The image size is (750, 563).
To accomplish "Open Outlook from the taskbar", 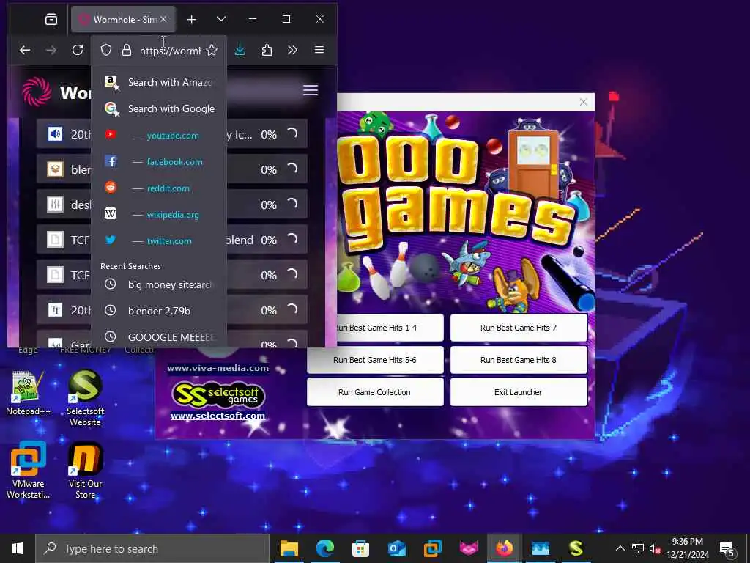I will click(396, 548).
